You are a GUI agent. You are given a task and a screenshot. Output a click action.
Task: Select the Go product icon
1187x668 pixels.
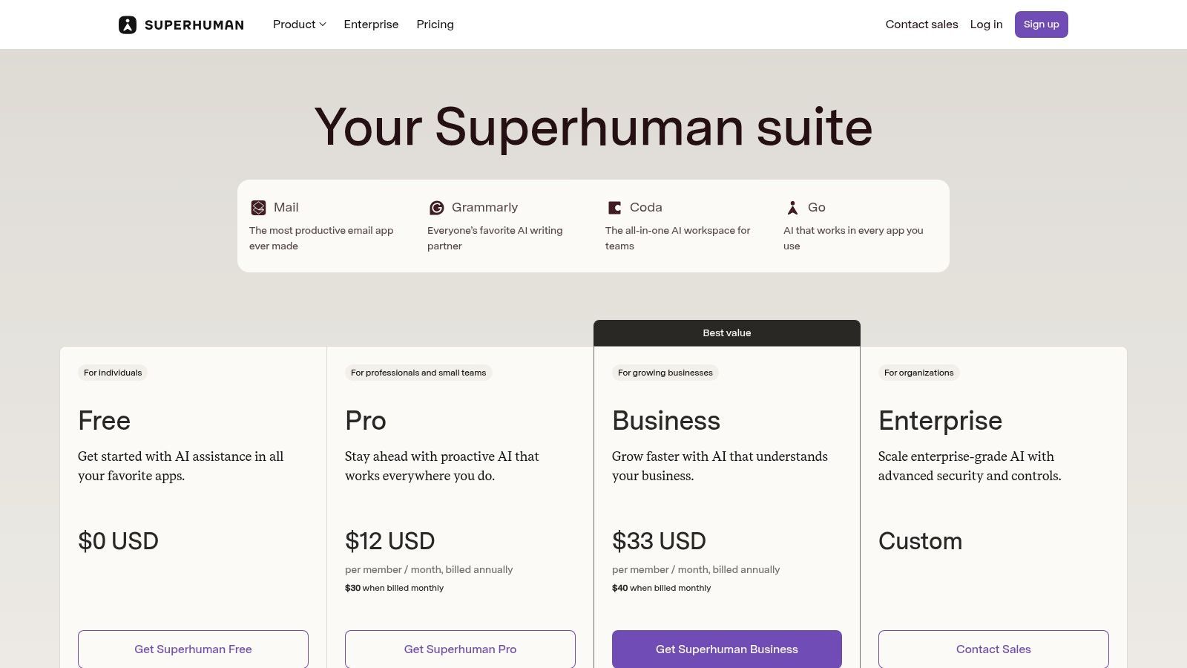[792, 207]
